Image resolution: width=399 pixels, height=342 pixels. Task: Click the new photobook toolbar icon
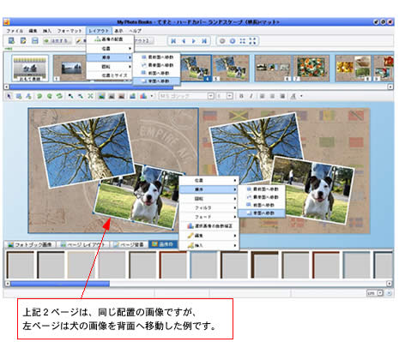tap(12, 41)
